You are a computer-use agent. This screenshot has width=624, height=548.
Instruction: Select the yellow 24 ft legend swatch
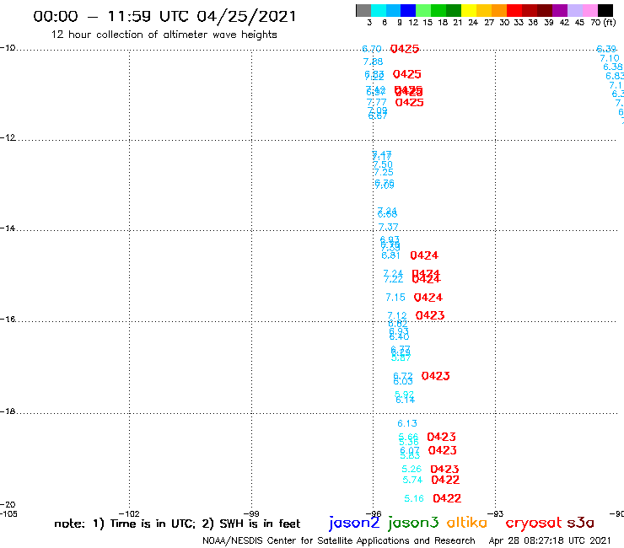(x=468, y=10)
